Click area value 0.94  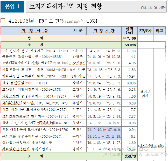pyautogui.click(x=129, y=130)
